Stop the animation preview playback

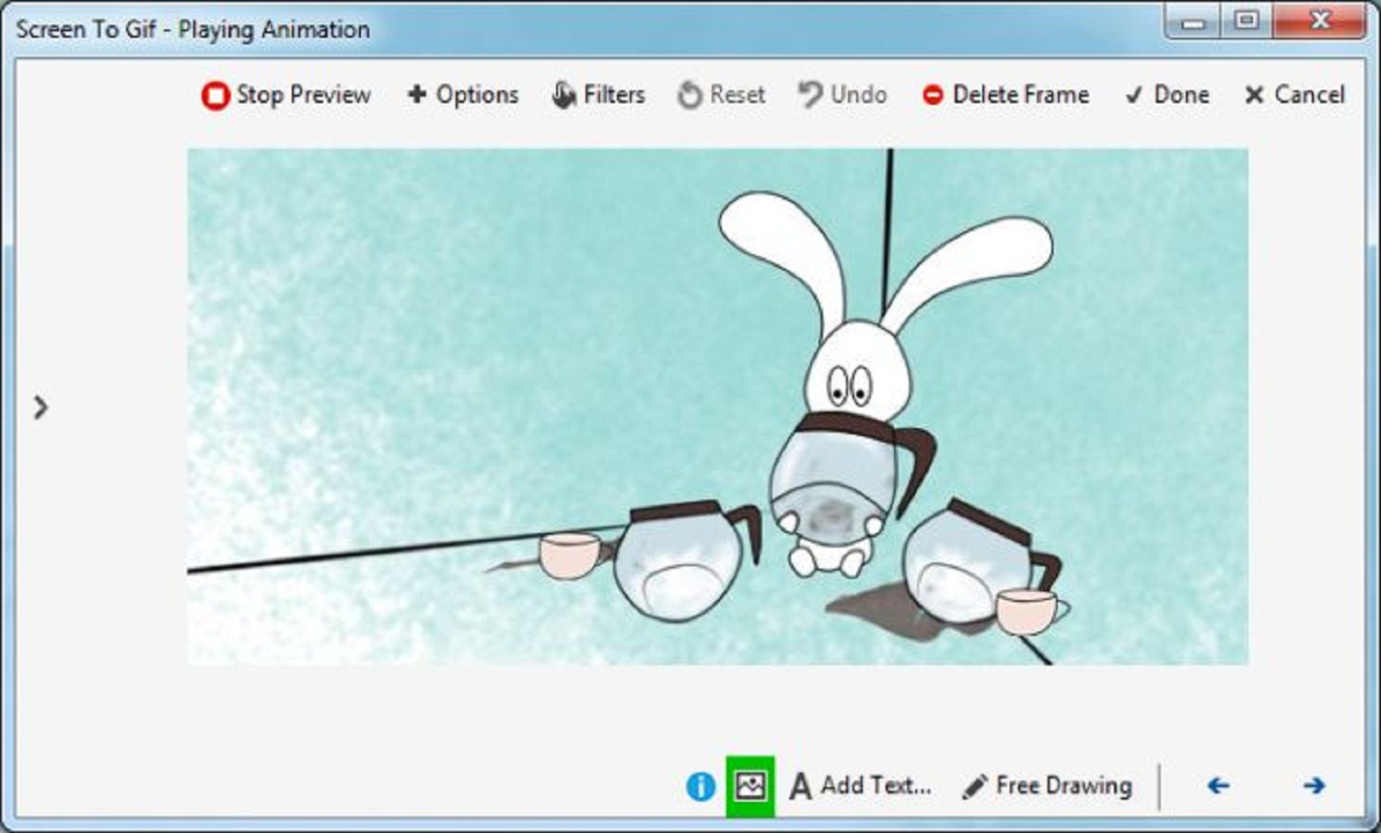(285, 95)
